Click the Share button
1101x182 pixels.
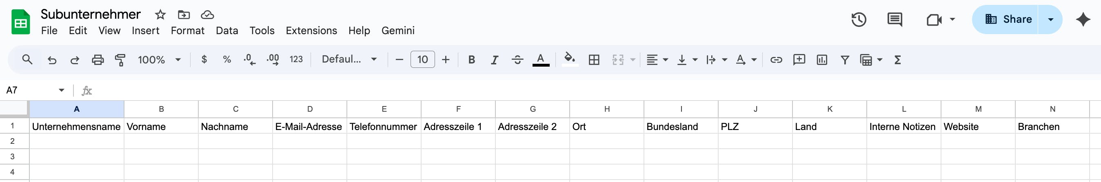(1005, 19)
